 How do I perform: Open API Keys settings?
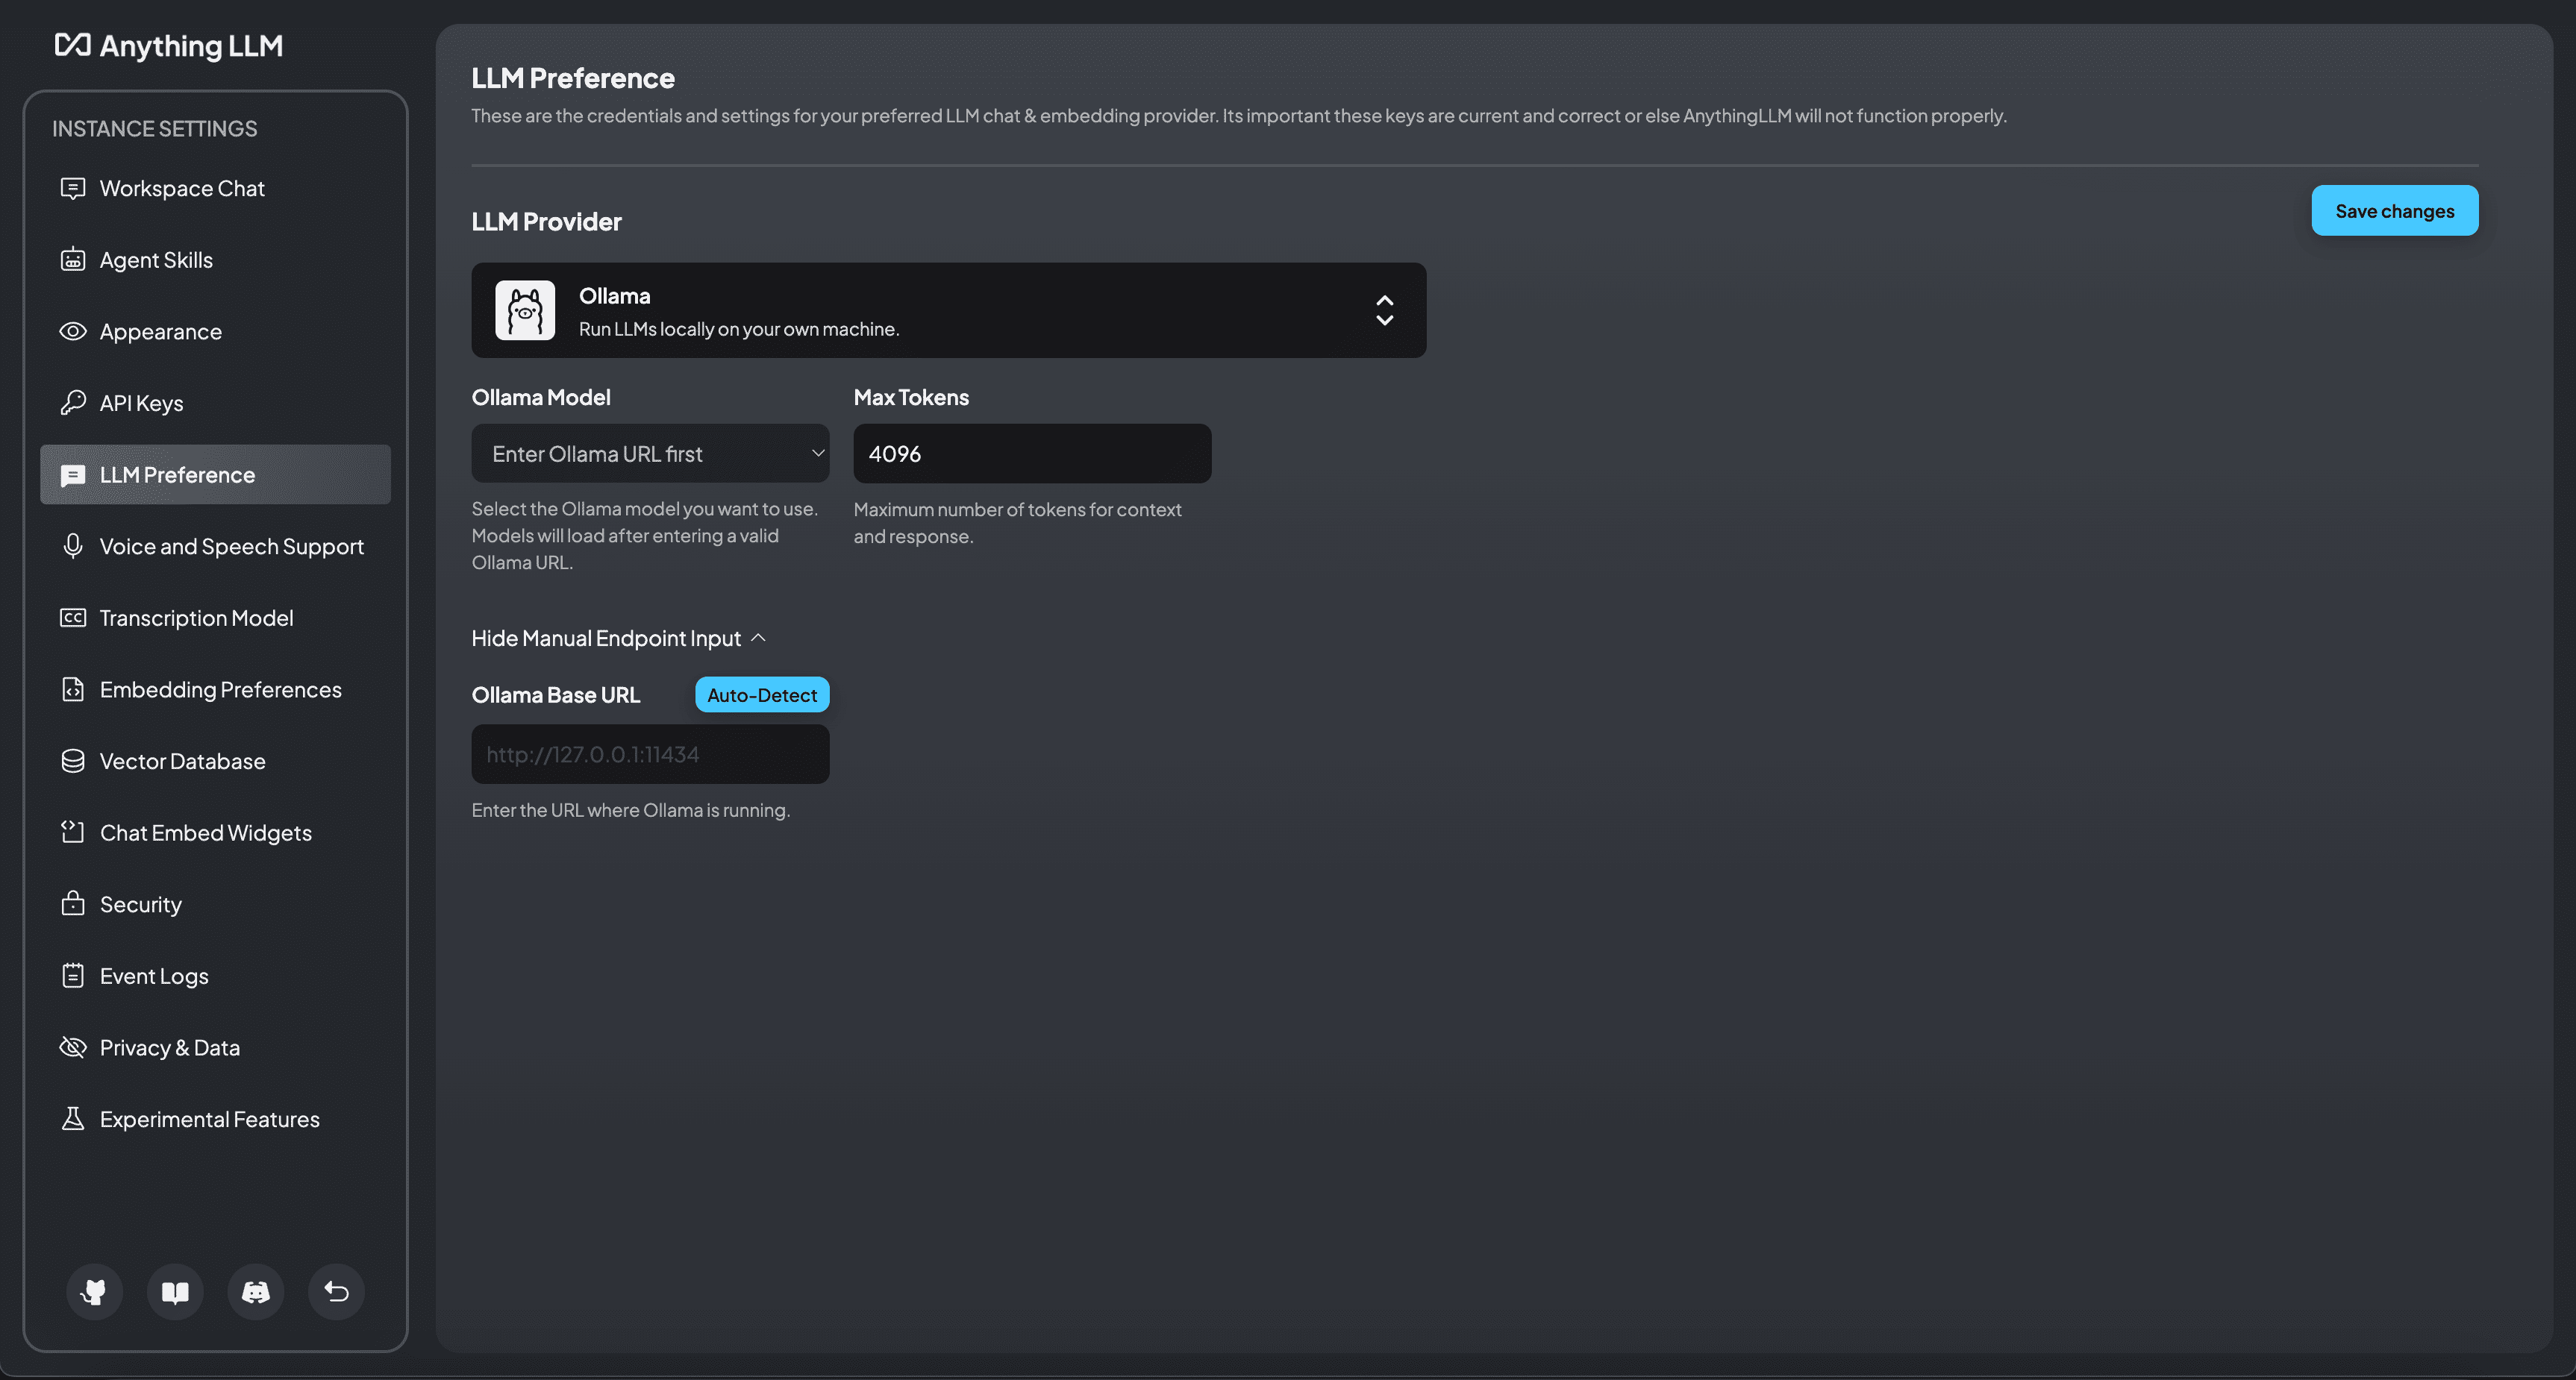pyautogui.click(x=141, y=402)
